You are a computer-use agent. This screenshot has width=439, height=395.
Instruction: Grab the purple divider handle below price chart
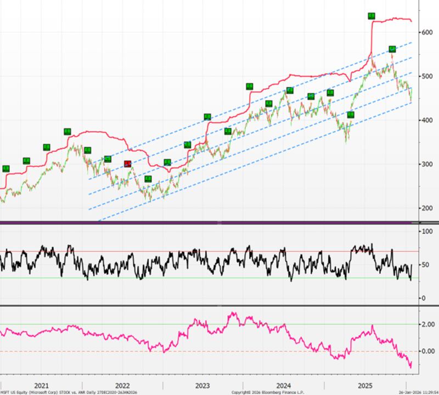(219, 222)
